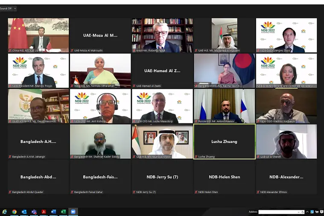Open Outlook from the taskbar
This screenshot has height=216, width=324.
coord(24,212)
